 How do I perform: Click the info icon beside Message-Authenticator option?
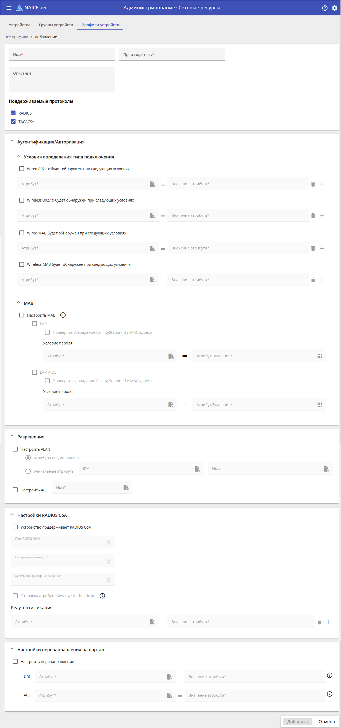pos(102,596)
